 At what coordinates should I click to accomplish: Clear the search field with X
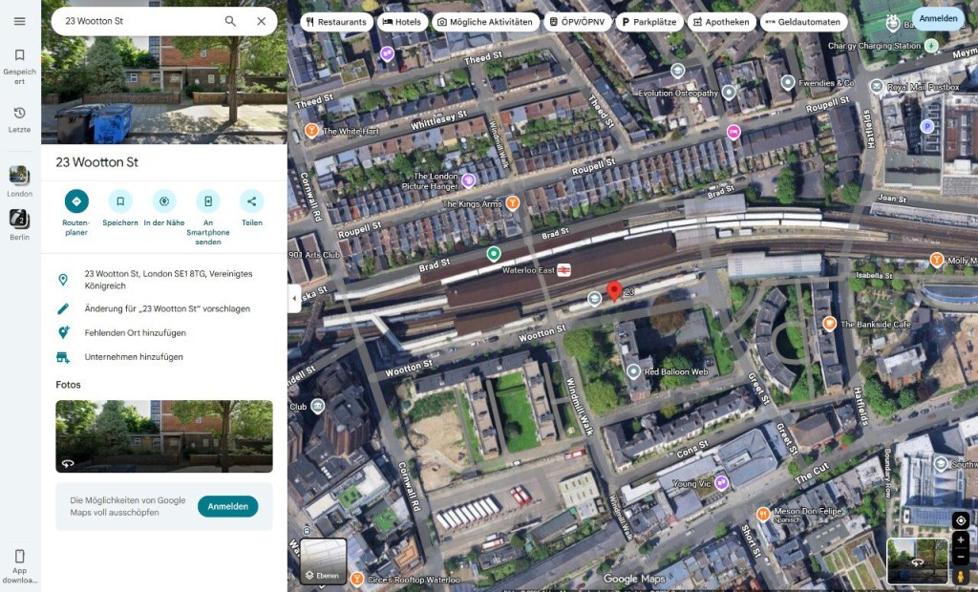coord(261,21)
